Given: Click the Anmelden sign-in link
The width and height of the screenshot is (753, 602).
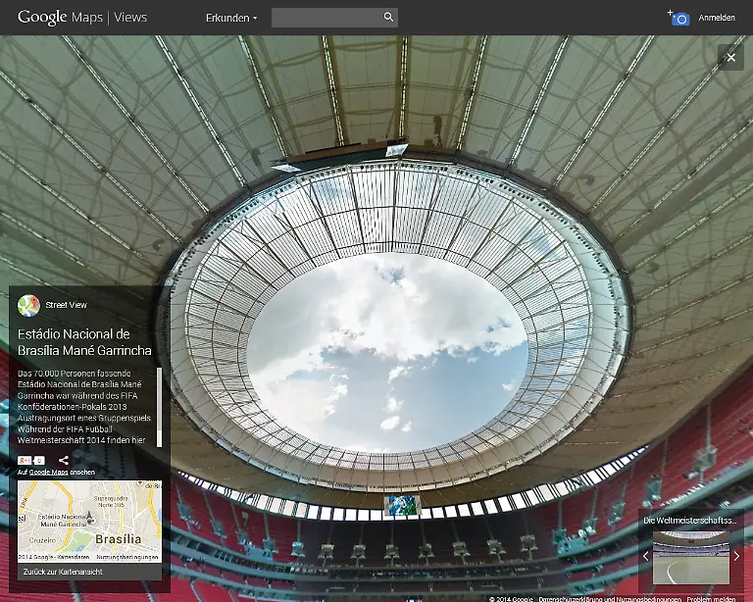Looking at the screenshot, I should point(717,18).
